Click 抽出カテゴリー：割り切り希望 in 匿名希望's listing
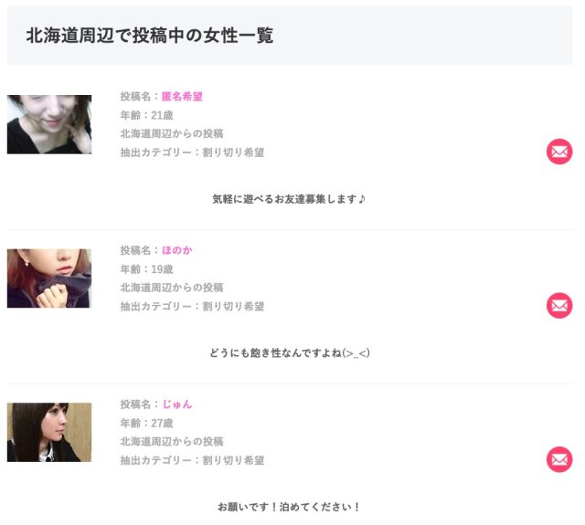Screen dimensions: 585x525 [192, 152]
